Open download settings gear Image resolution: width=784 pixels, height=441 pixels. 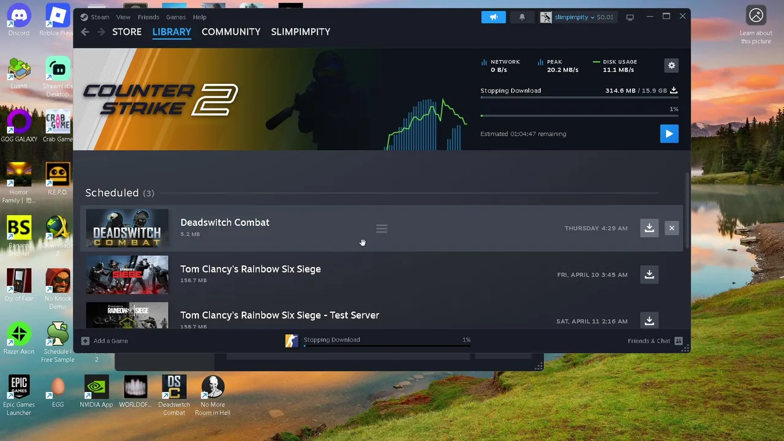[x=671, y=66]
